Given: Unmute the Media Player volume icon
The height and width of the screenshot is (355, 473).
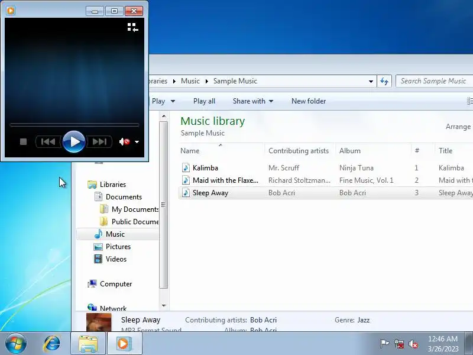Looking at the screenshot, I should (124, 141).
